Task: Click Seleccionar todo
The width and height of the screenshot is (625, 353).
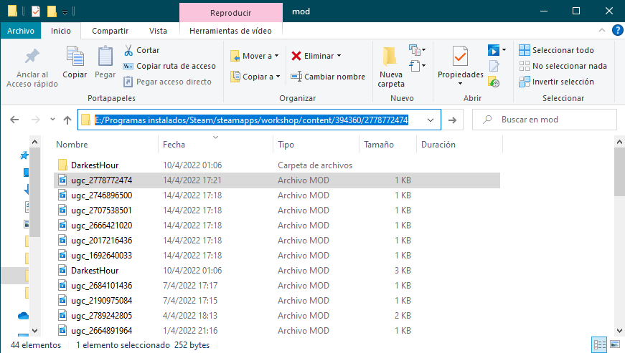Action: coord(556,50)
